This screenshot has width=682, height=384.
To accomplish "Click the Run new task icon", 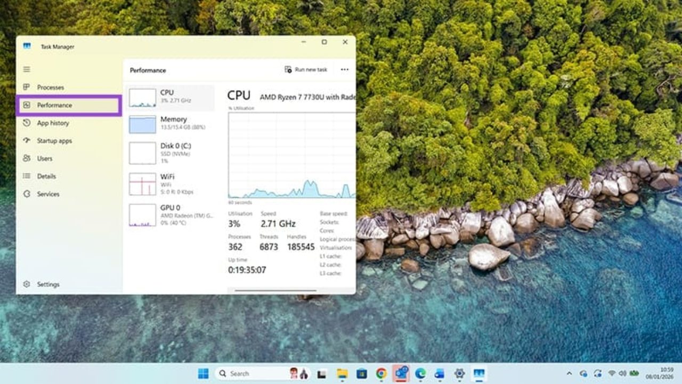I will [x=288, y=69].
